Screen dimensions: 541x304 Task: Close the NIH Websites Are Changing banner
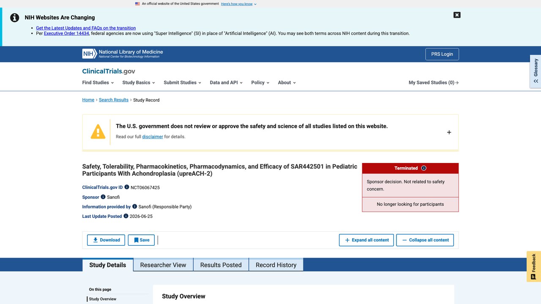pyautogui.click(x=457, y=15)
